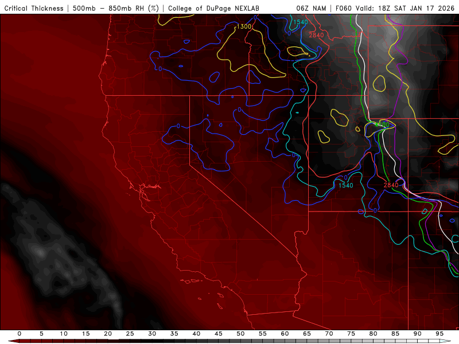Select the color scale label 95
The image size is (459, 344).
[439, 334]
